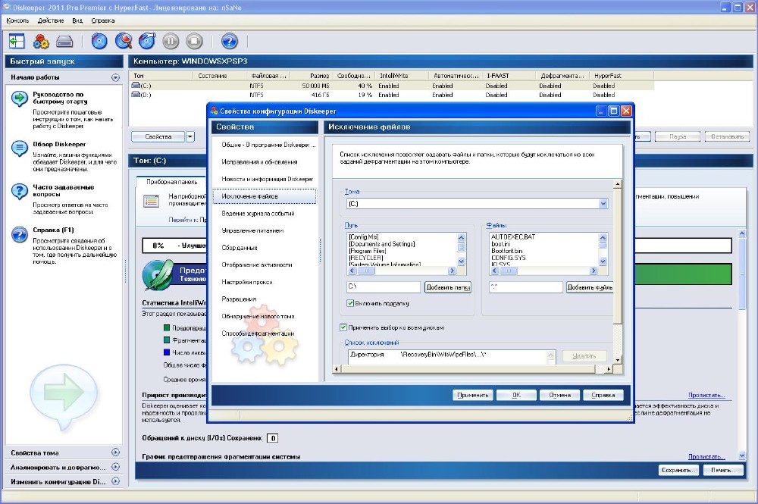Open the Вид menu
The height and width of the screenshot is (504, 758).
click(x=77, y=20)
